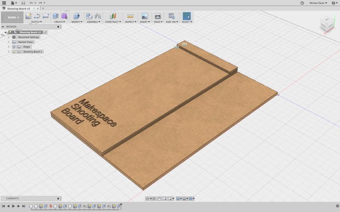Click the Save disk icon
This screenshot has height=212, width=340.
coord(23,3)
